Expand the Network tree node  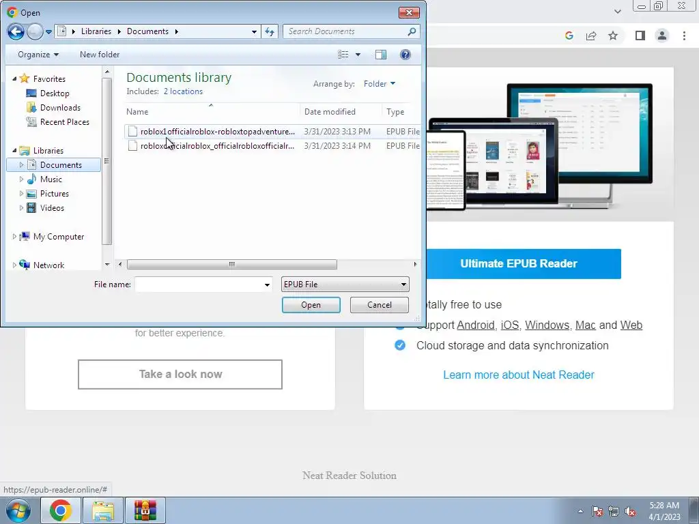[14, 265]
